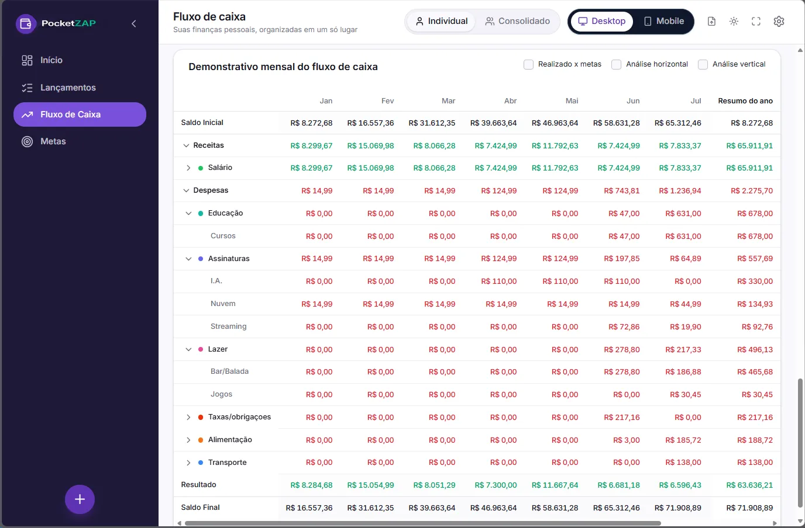Screen dimensions: 805x528
Task: Open Lançamentos from the sidebar
Action: tap(80, 88)
